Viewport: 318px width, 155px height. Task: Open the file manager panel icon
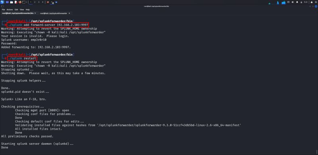pyautogui.click(x=12, y=2)
